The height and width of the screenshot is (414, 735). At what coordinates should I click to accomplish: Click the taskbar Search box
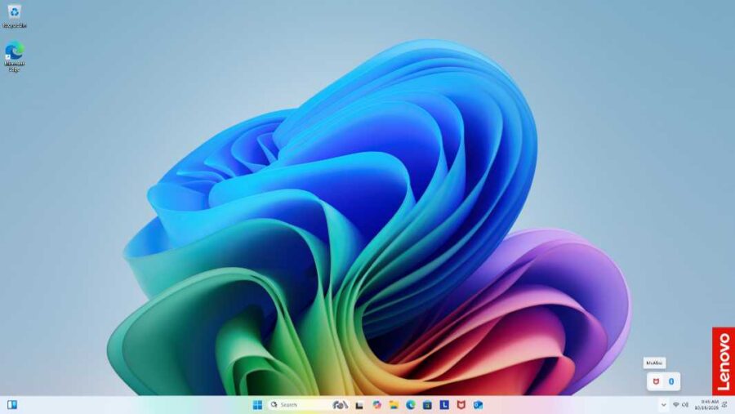coord(310,405)
